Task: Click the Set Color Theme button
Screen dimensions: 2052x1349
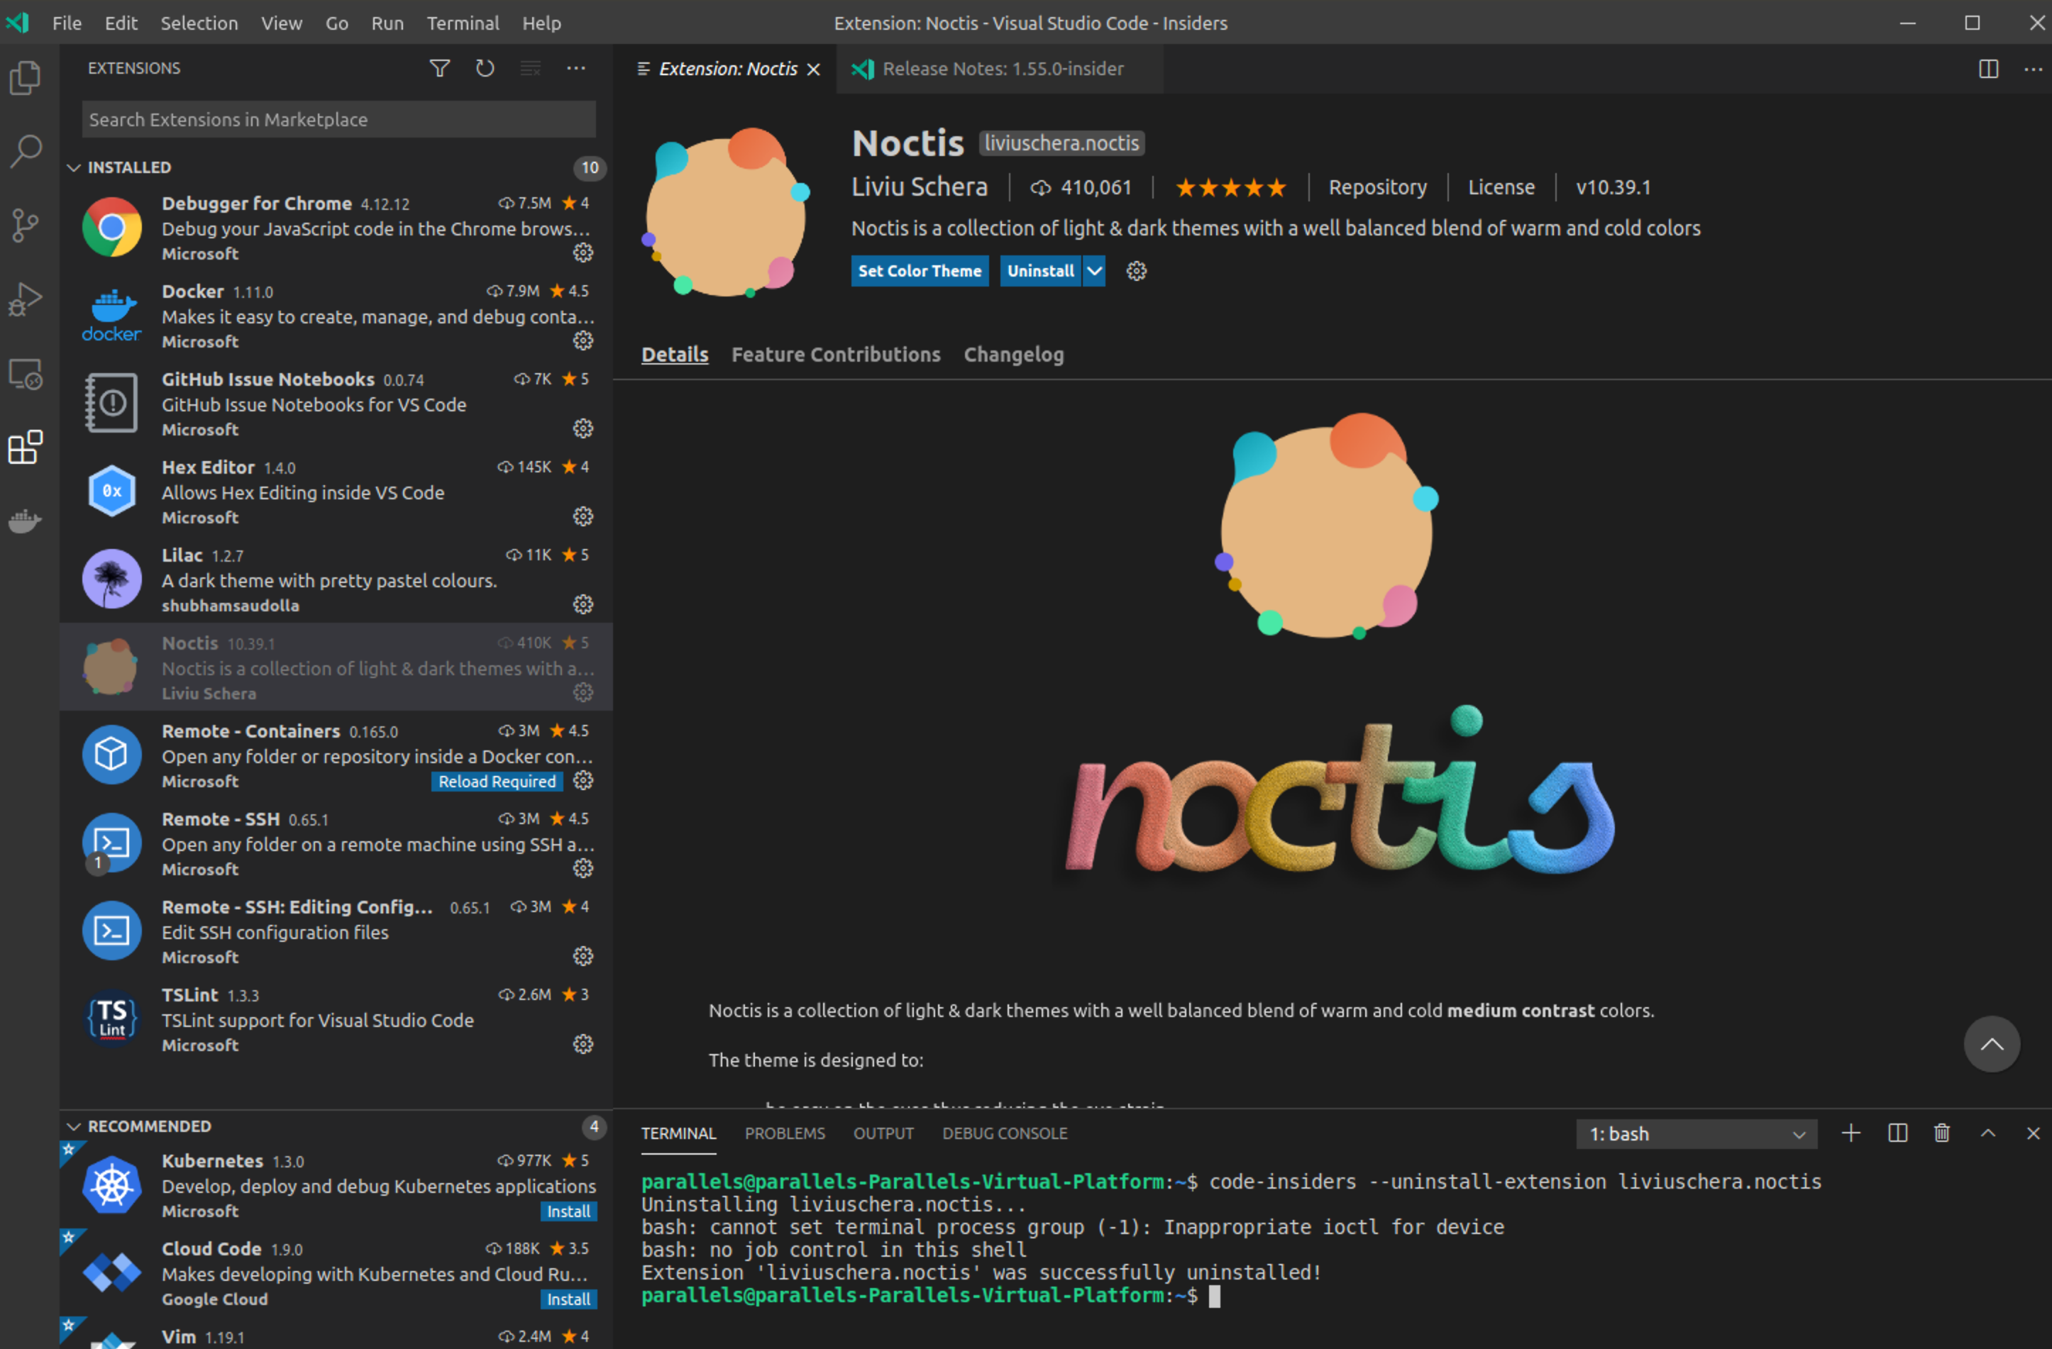Action: (x=919, y=271)
